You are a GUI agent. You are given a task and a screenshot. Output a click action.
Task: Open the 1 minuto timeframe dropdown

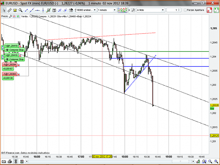[x=107, y=10]
